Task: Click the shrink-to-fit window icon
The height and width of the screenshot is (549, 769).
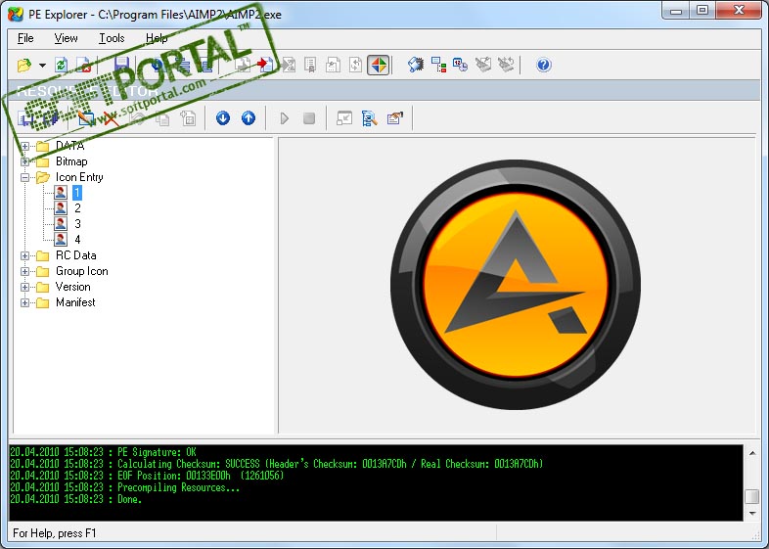Action: coord(344,118)
